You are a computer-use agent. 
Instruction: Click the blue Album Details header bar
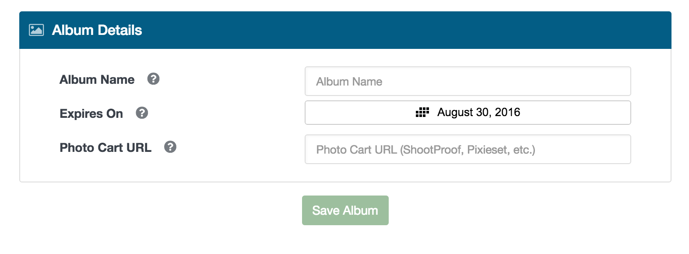coord(345,30)
